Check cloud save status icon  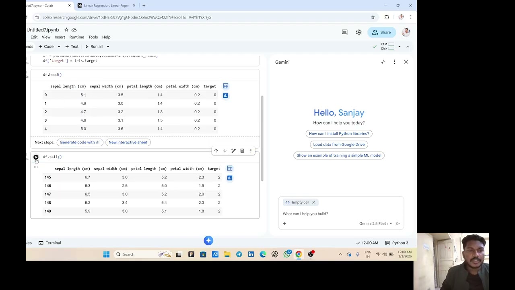tap(74, 30)
